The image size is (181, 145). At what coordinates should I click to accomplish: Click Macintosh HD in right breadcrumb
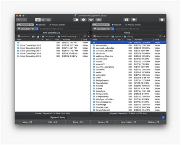pos(101,37)
